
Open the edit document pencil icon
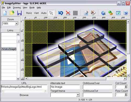[86, 13]
